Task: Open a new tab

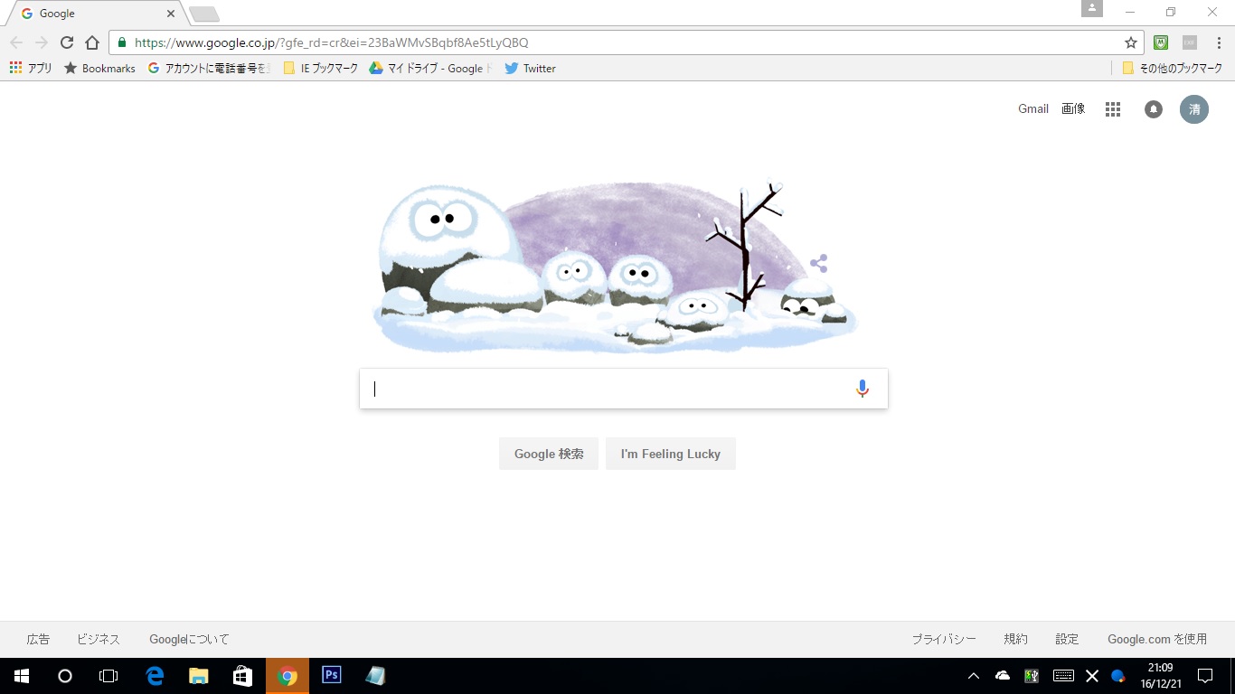Action: click(x=204, y=14)
